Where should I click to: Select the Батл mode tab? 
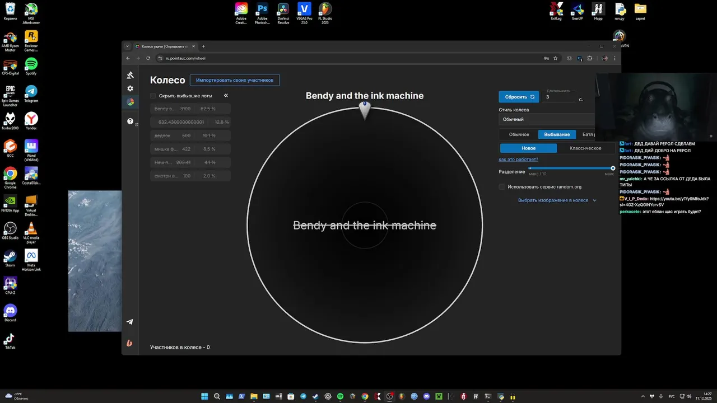pos(588,134)
